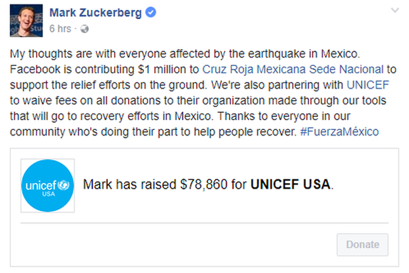Click the $78,860 raised amount
409x273 pixels.
click(203, 185)
